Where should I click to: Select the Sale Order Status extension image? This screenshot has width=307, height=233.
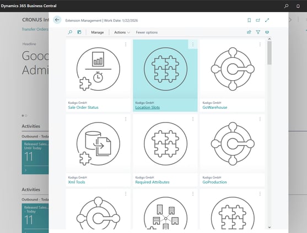98,69
